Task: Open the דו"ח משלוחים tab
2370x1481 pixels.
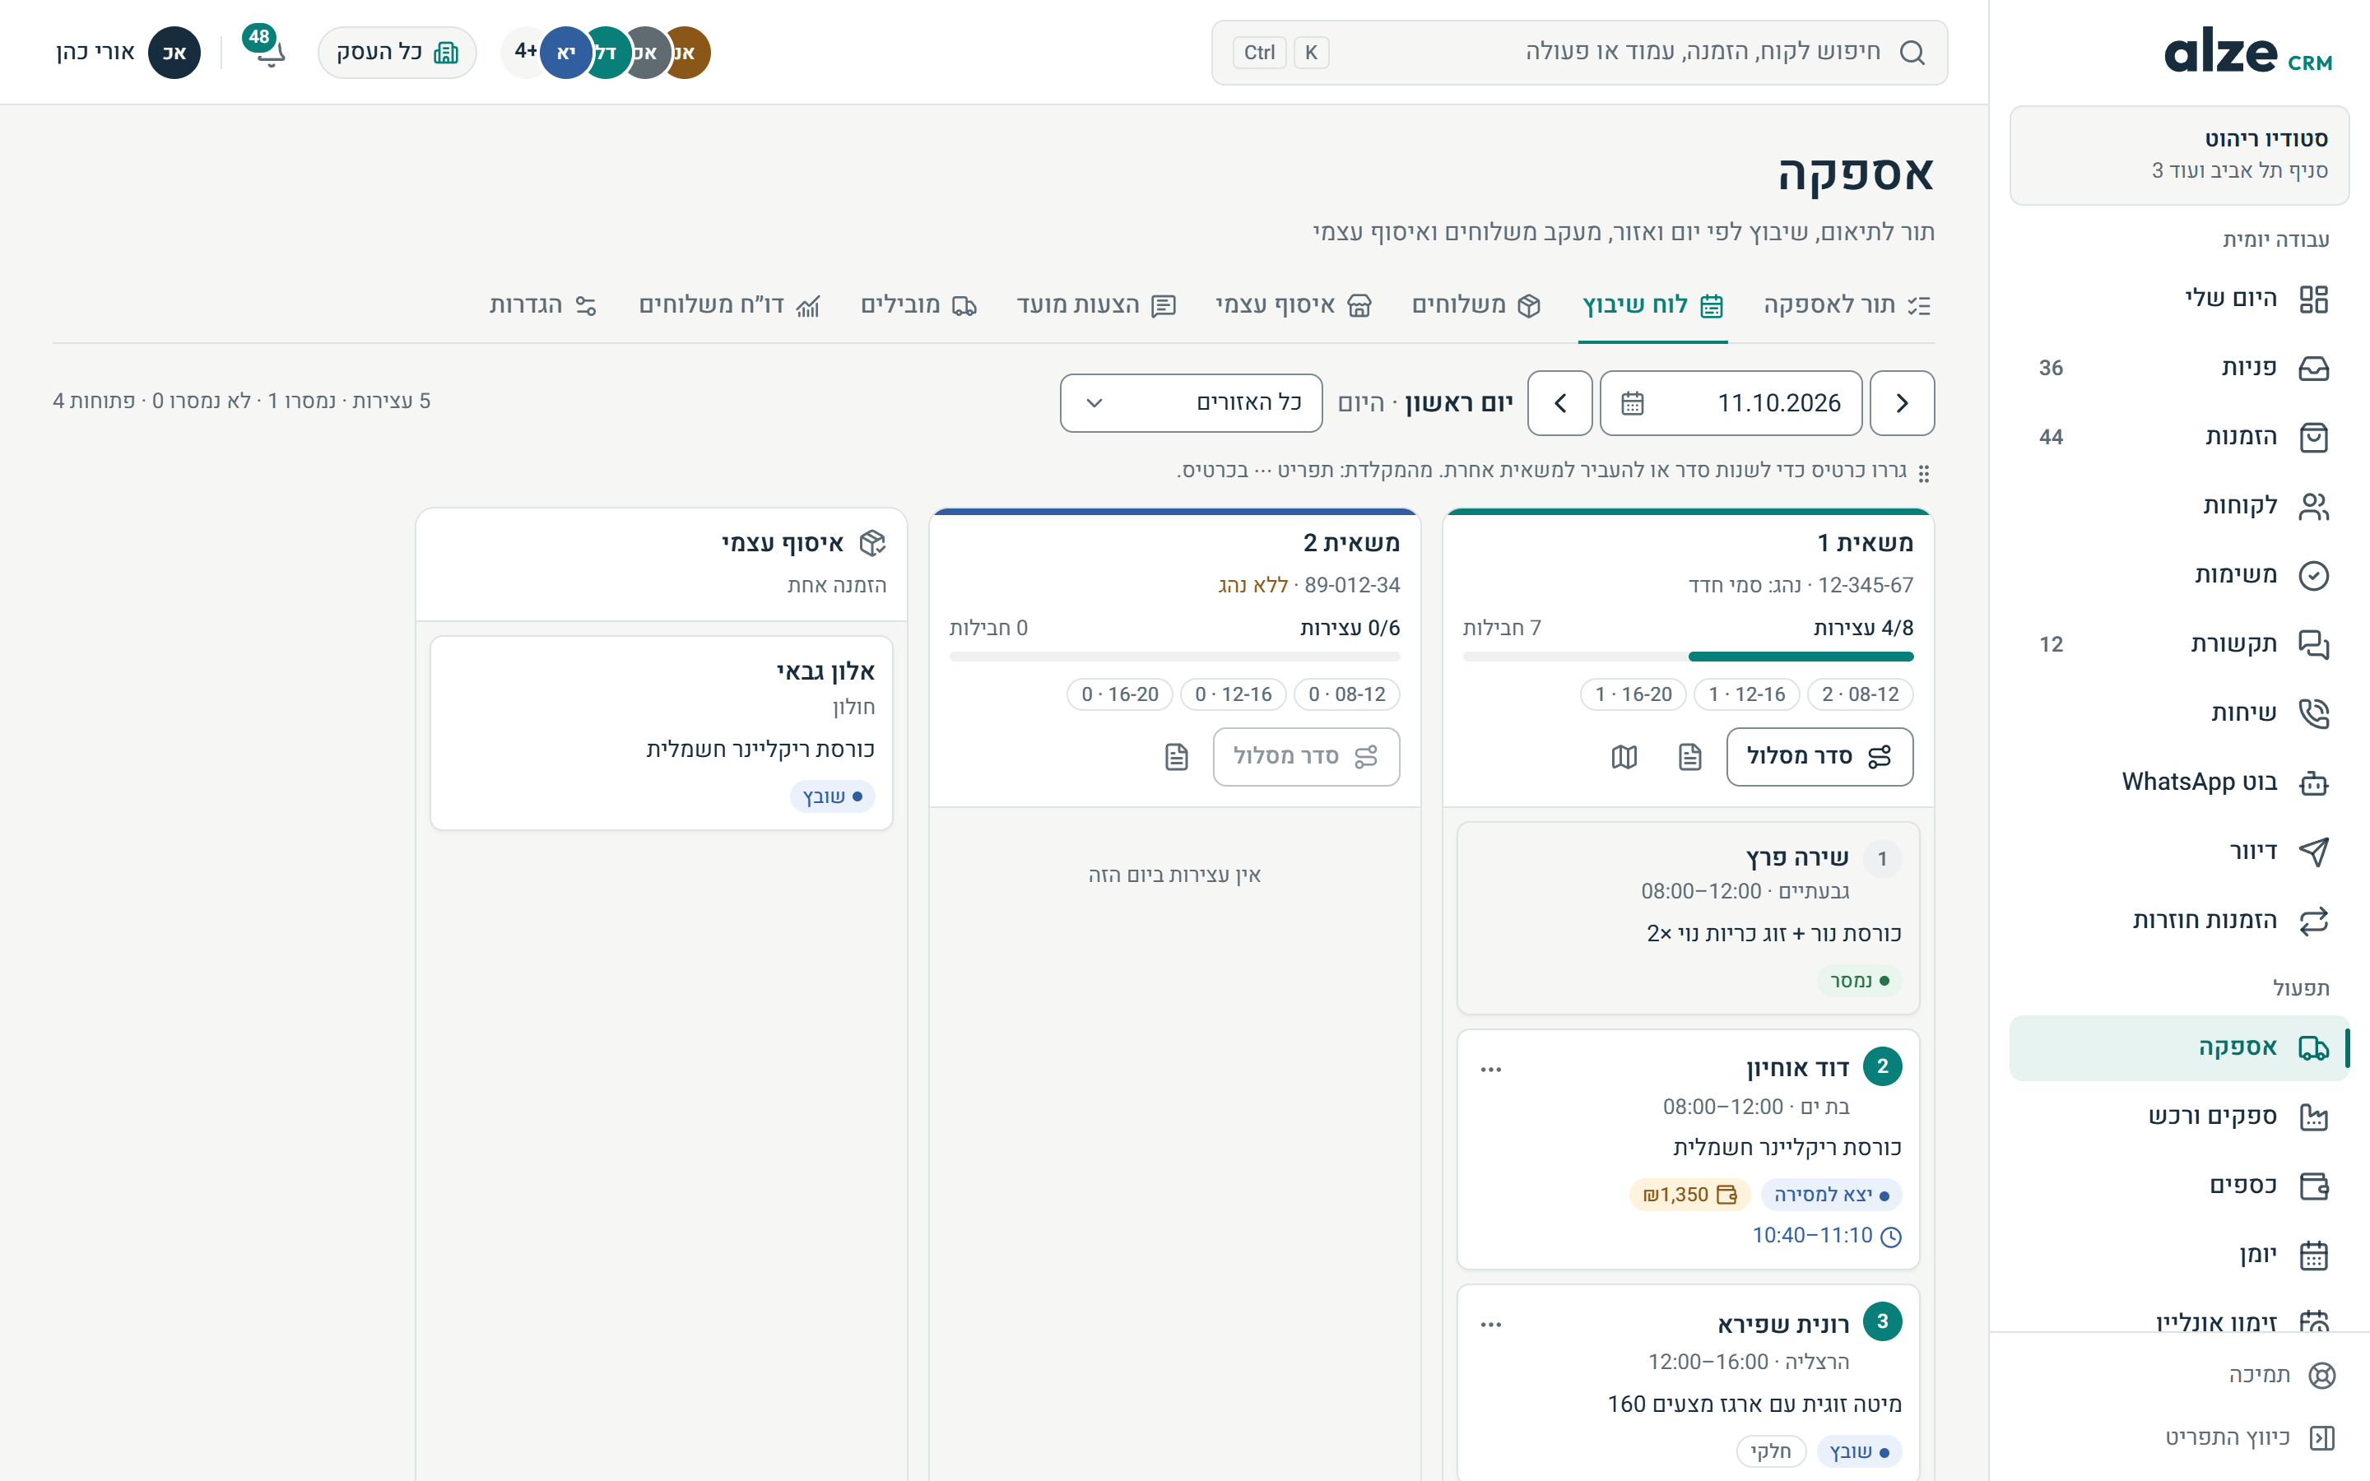Action: point(730,304)
